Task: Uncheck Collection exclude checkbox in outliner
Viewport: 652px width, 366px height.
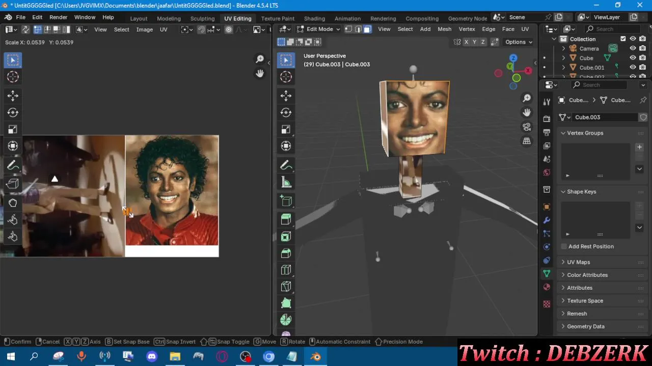Action: coord(623,39)
